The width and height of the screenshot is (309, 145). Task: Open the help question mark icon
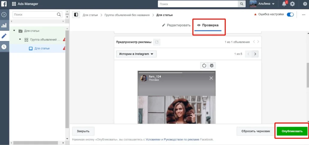(x=305, y=4)
